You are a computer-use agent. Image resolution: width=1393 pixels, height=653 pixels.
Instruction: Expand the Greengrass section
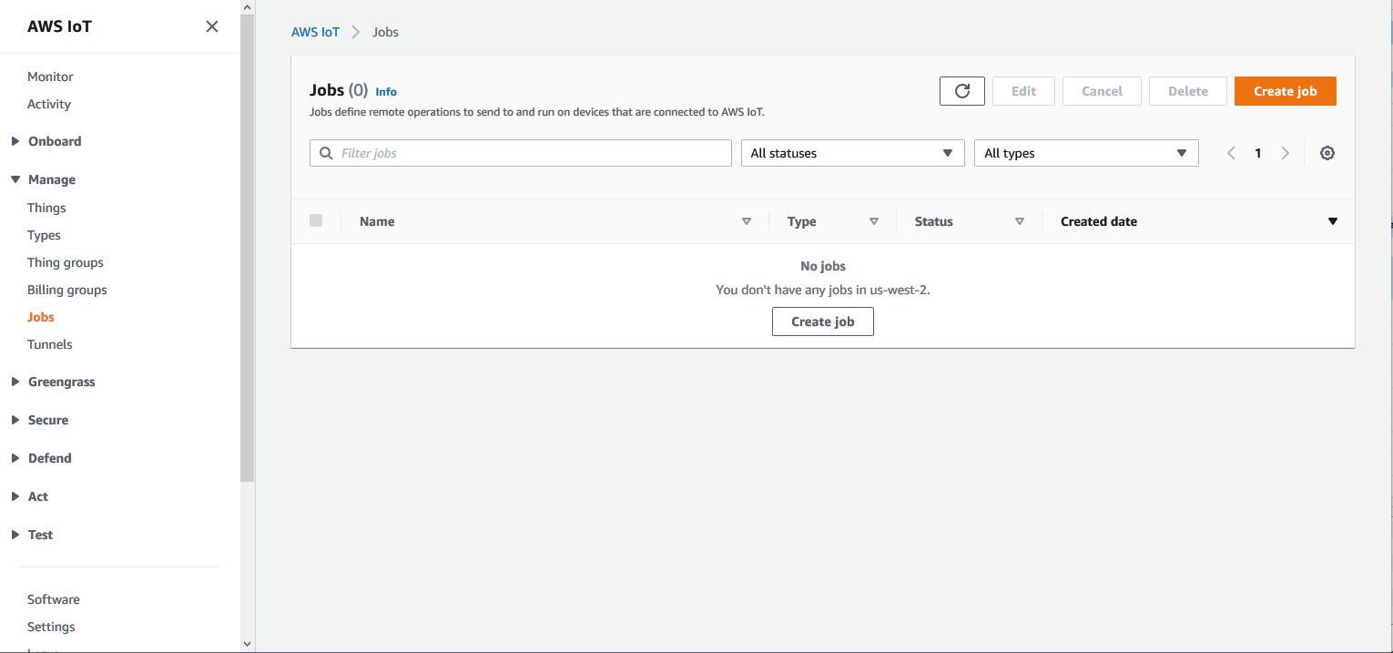click(x=15, y=382)
